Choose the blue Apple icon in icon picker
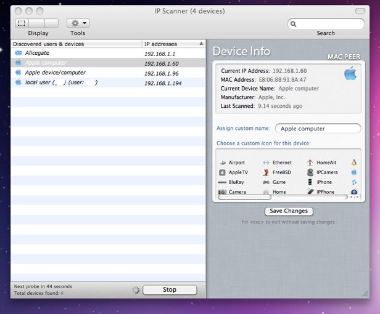This screenshot has height=314, width=380. [354, 172]
